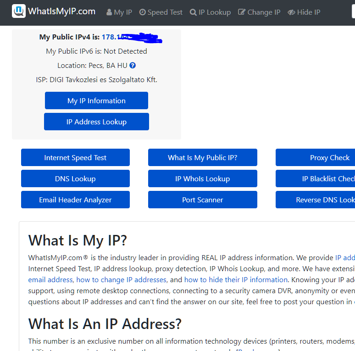Click the ISP DIGI Tavkozlesi text
This screenshot has height=351, width=355.
[96, 80]
